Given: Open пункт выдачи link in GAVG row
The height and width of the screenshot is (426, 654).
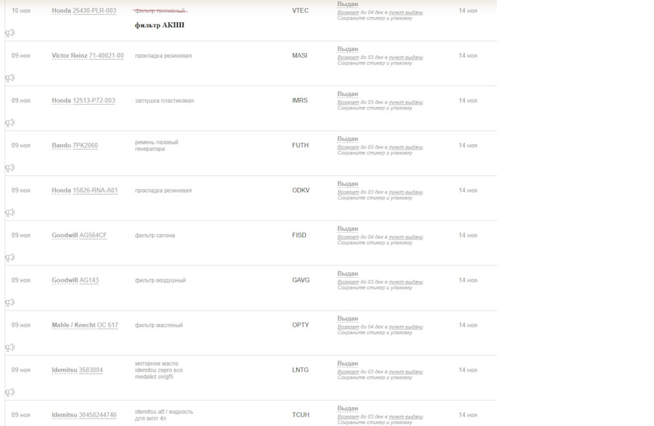Looking at the screenshot, I should pos(405,282).
